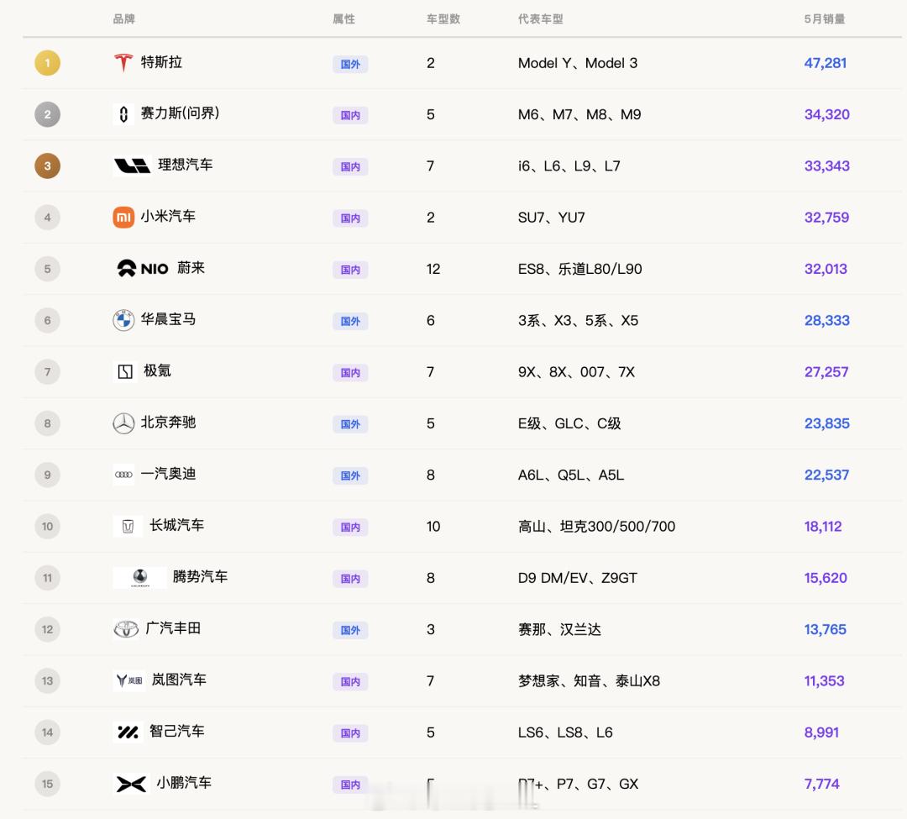
Task: Click the silver rank 2 badge
Action: pos(47,114)
